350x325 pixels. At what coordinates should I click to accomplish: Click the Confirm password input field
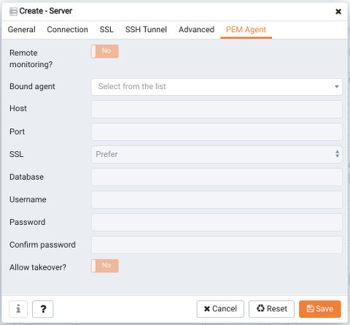pos(217,245)
